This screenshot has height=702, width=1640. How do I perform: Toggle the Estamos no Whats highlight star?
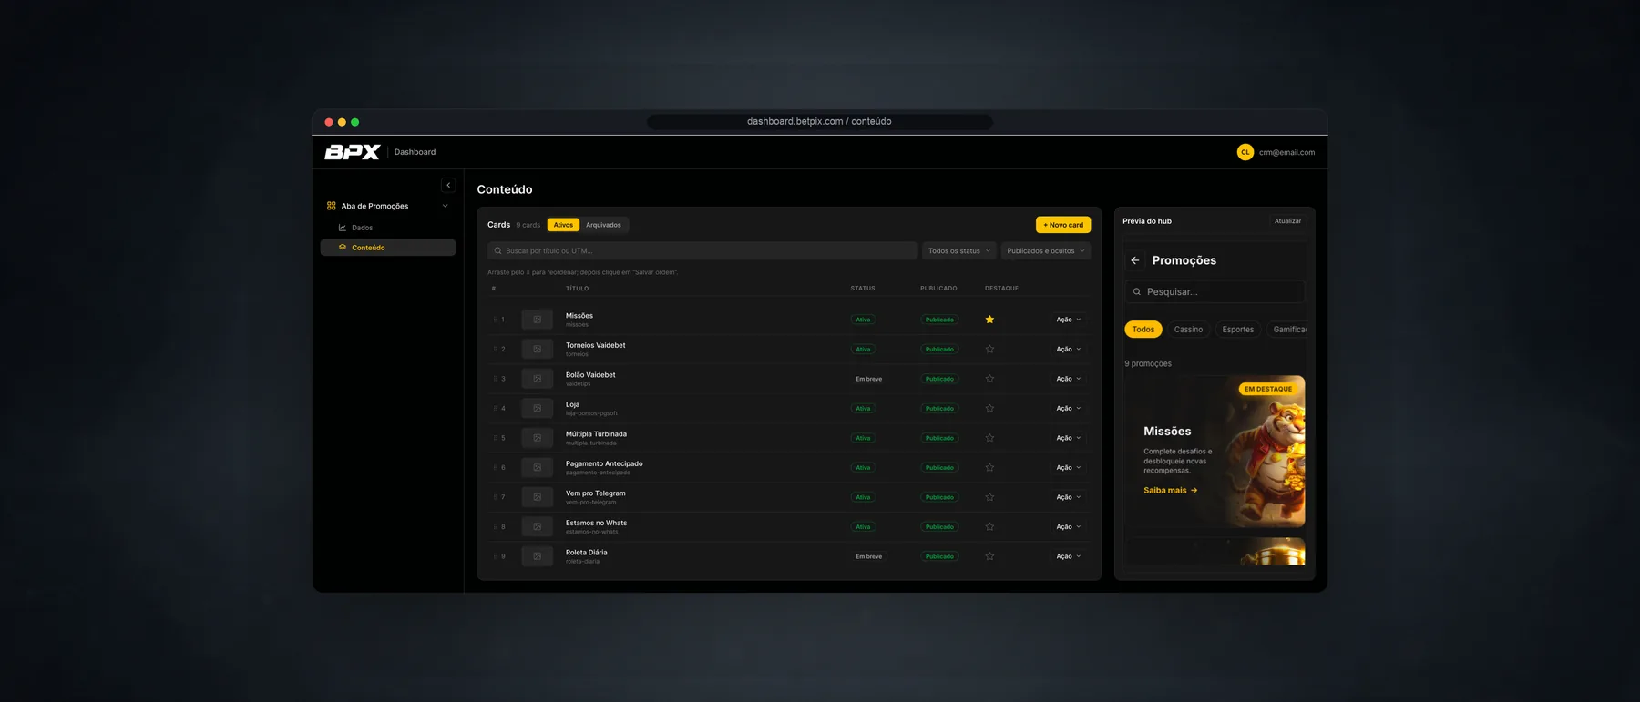(x=989, y=527)
